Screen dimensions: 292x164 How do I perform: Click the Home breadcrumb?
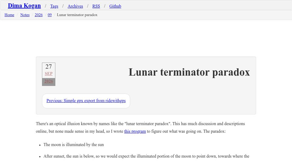9,15
